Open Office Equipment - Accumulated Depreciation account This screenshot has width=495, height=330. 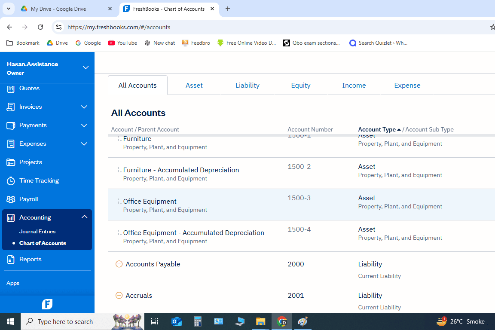(193, 233)
